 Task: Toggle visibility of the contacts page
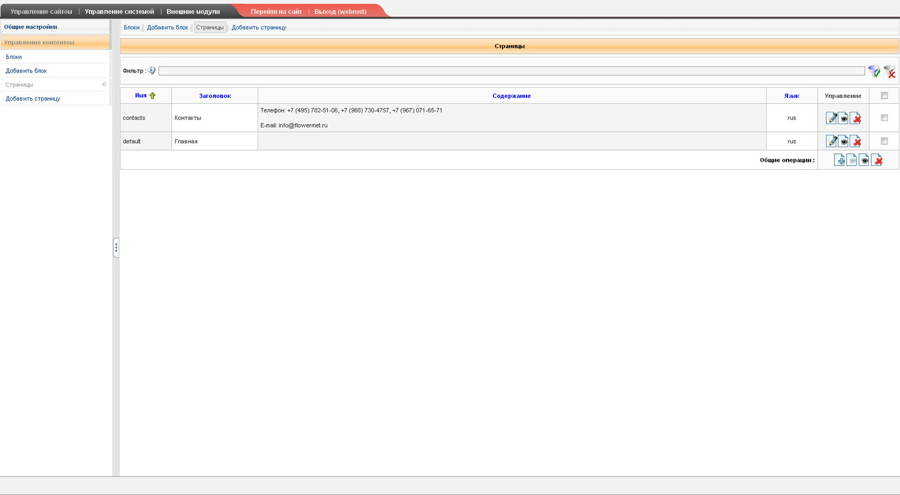pyautogui.click(x=843, y=118)
